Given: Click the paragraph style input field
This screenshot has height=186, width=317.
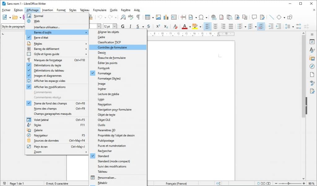Looking at the screenshot, I should pos(13,27).
